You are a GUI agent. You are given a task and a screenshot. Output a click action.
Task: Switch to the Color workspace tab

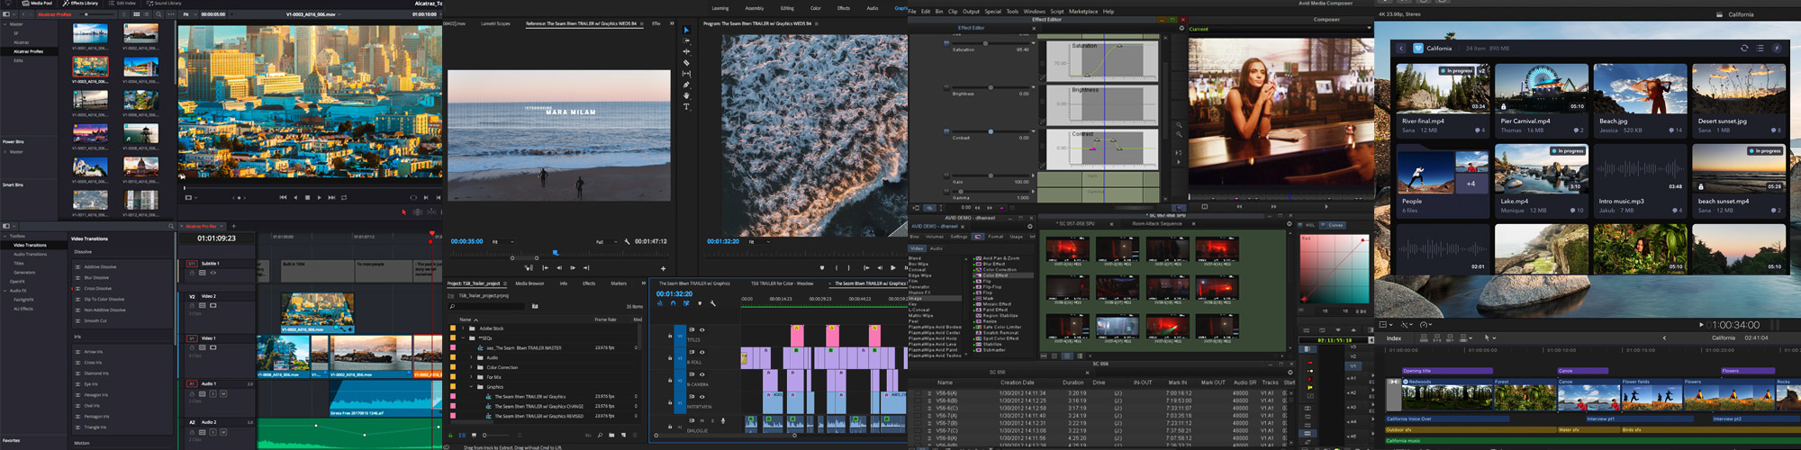815,8
